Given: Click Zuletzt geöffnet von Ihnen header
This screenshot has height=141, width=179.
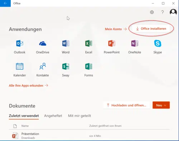Looking at the screenshot, I should click(x=105, y=126).
